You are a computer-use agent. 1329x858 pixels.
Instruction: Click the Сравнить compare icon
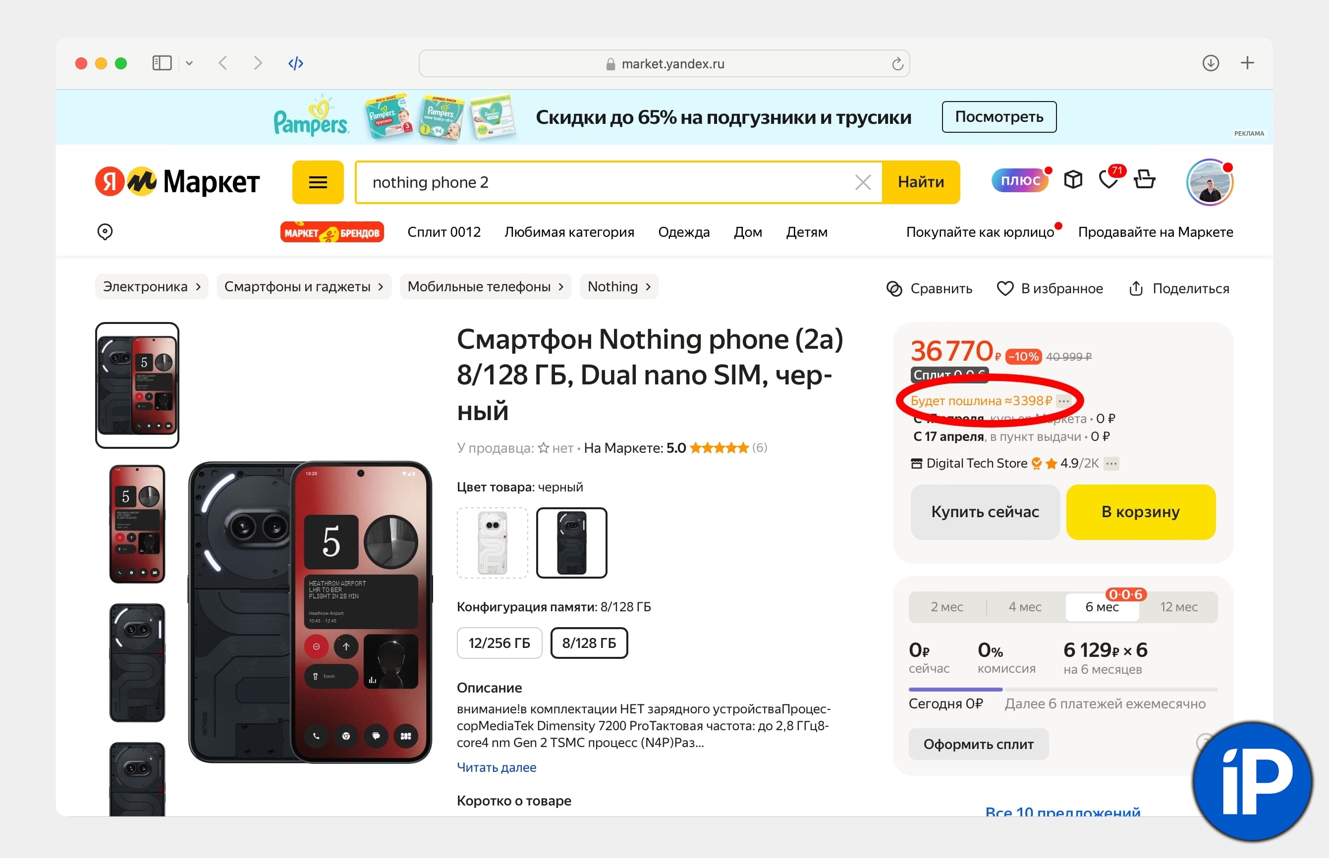[894, 289]
